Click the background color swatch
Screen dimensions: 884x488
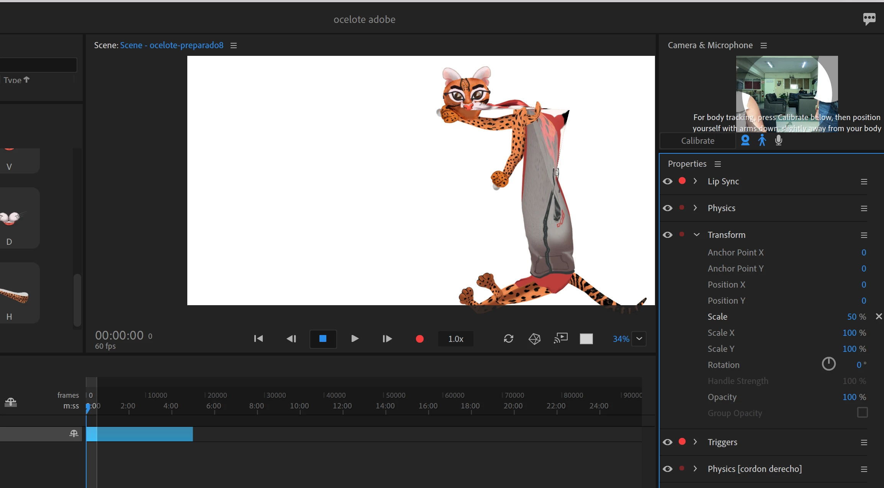click(x=586, y=339)
